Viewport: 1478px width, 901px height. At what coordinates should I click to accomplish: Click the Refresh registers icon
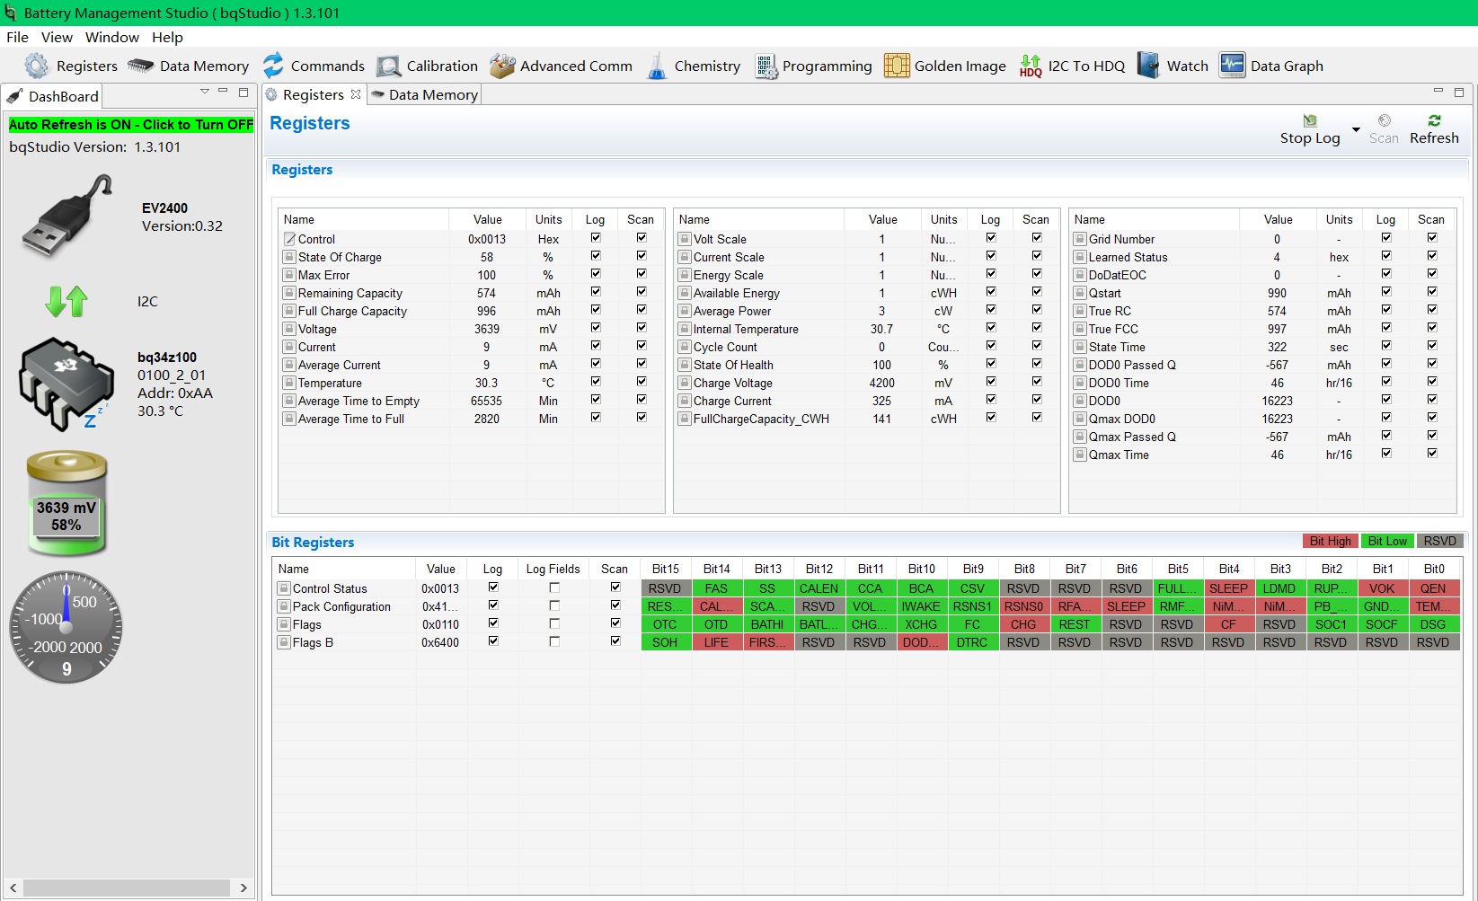point(1434,120)
